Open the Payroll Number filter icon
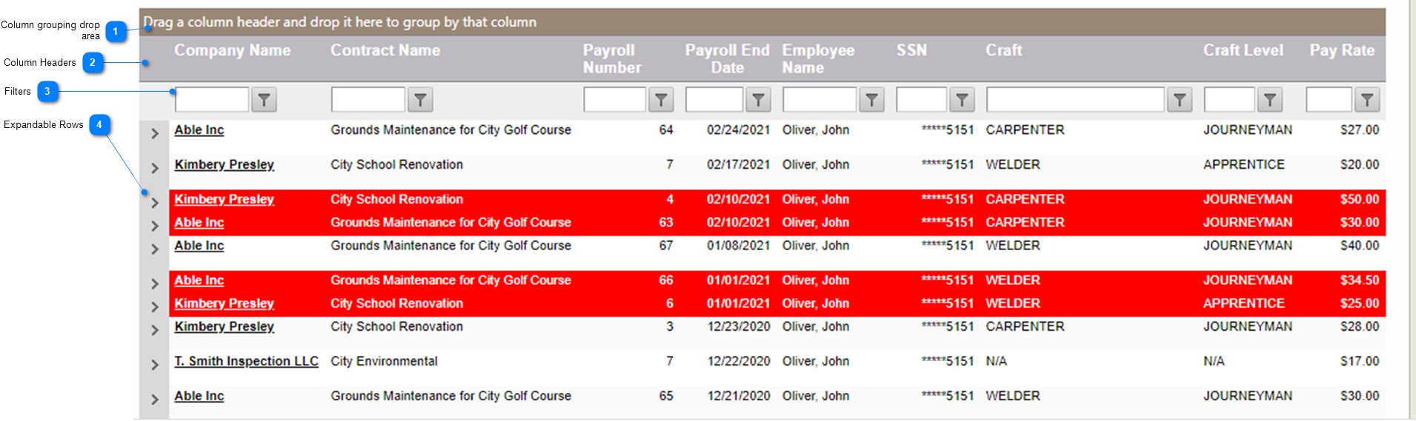Image resolution: width=1416 pixels, height=421 pixels. (x=660, y=100)
